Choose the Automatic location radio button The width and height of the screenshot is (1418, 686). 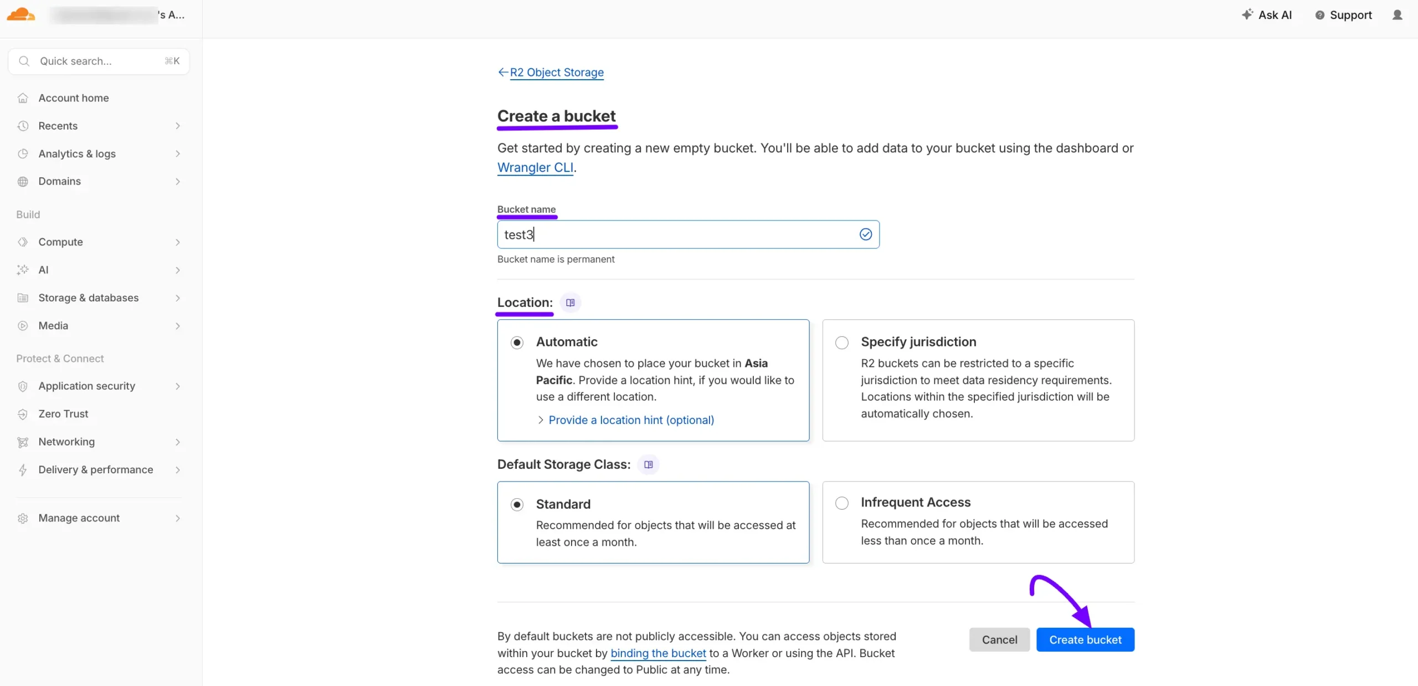(517, 342)
